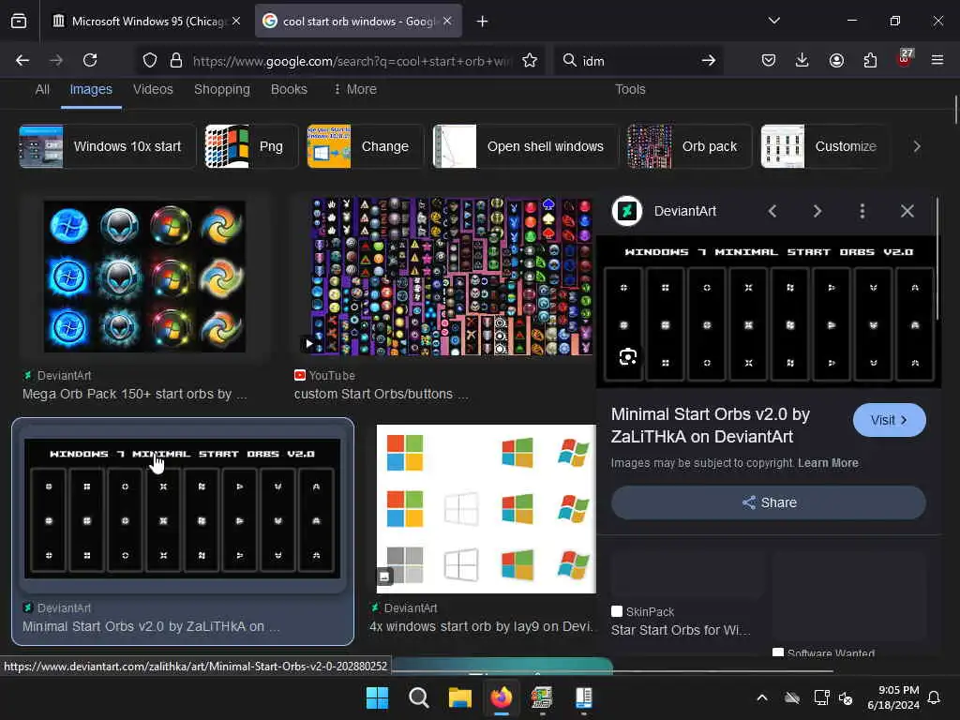Screen dimensions: 960x720
Task: Click the tracking protection shield icon
Action: [150, 60]
